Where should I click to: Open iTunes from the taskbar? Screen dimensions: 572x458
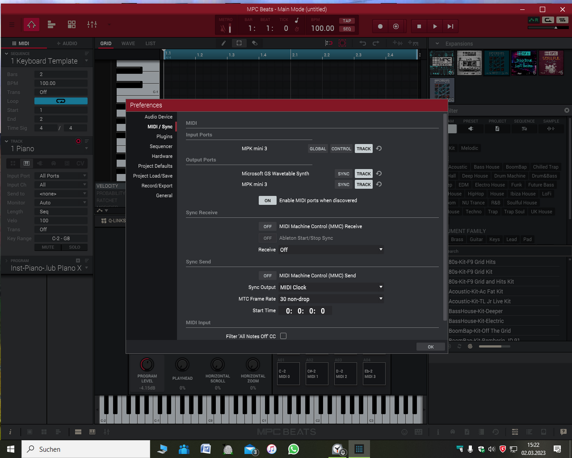tap(272, 449)
